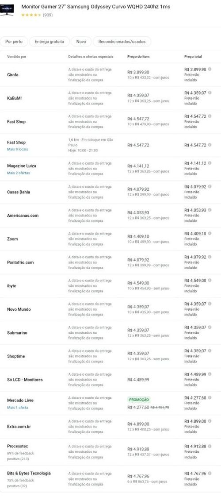Viewport: 221px width, 497px height.
Task: Open info icon next to Casas Bahia total
Action: [x=210, y=187]
